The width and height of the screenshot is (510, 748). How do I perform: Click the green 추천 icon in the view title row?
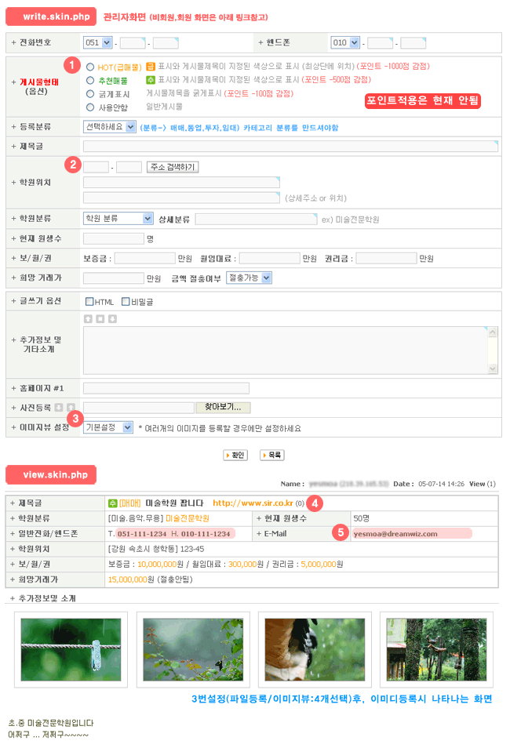pos(113,503)
